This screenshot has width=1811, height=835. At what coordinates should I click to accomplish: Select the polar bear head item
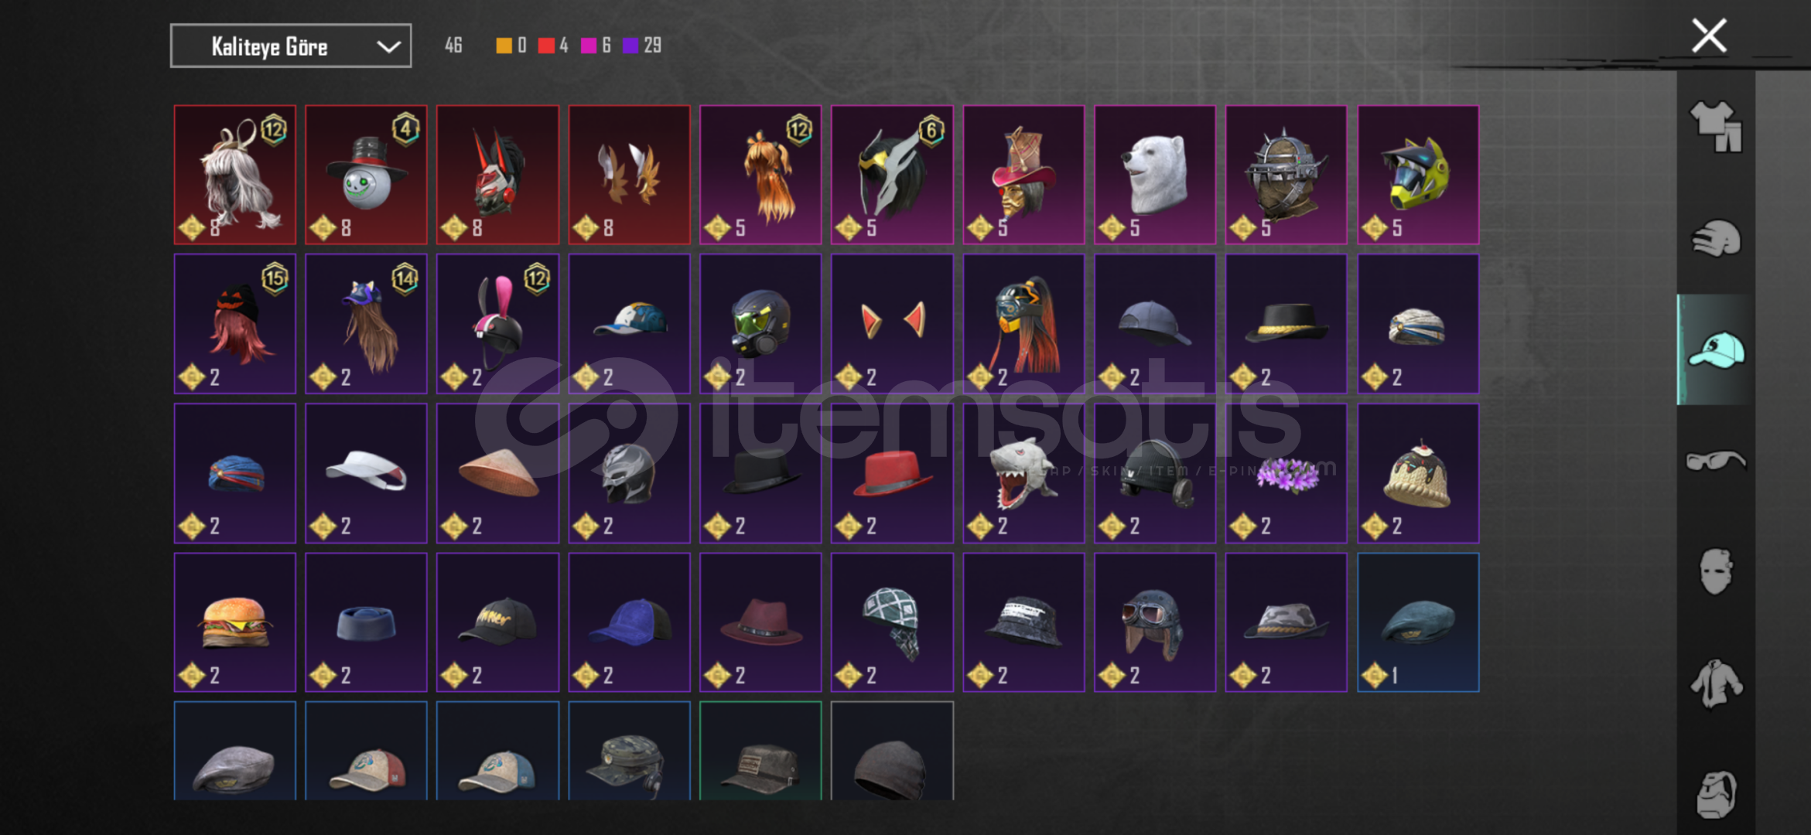(x=1155, y=175)
